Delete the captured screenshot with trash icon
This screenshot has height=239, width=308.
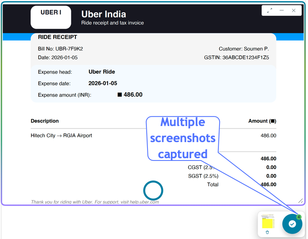(267, 232)
